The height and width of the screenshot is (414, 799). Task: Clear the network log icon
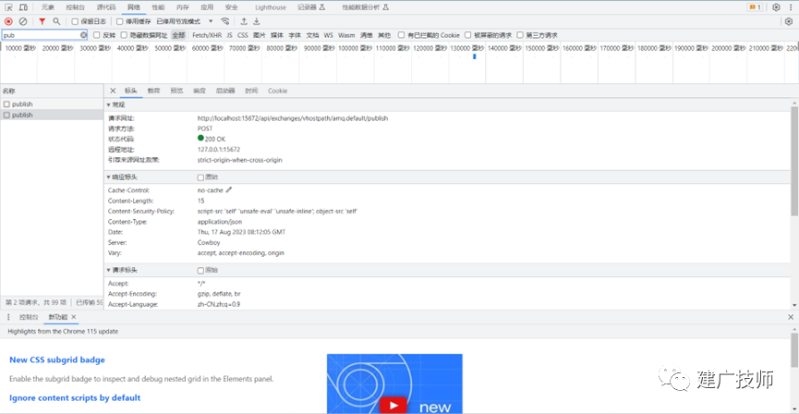pos(23,21)
